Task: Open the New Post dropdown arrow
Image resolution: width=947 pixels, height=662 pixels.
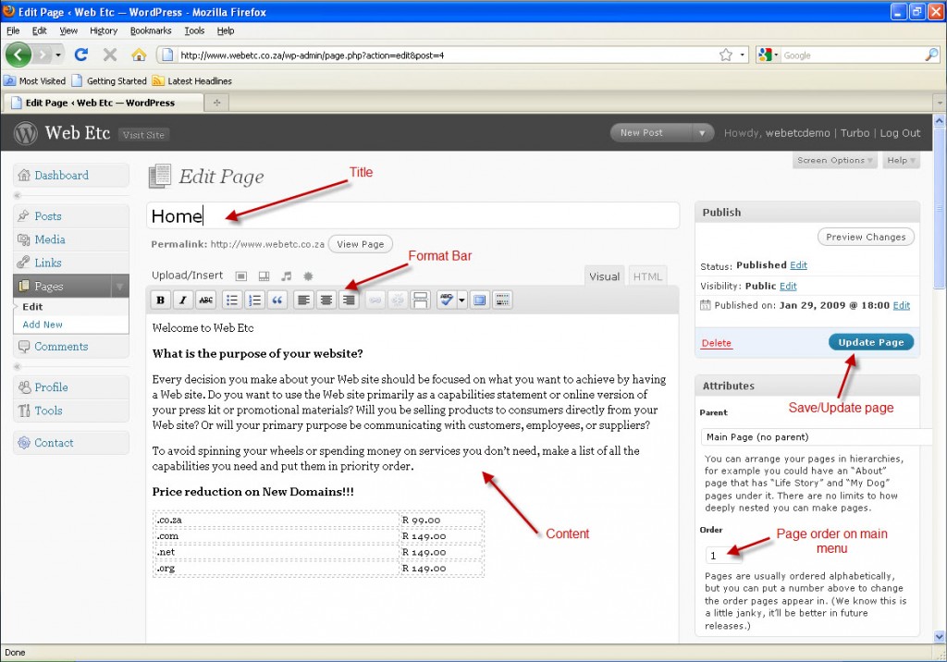Action: 702,133
